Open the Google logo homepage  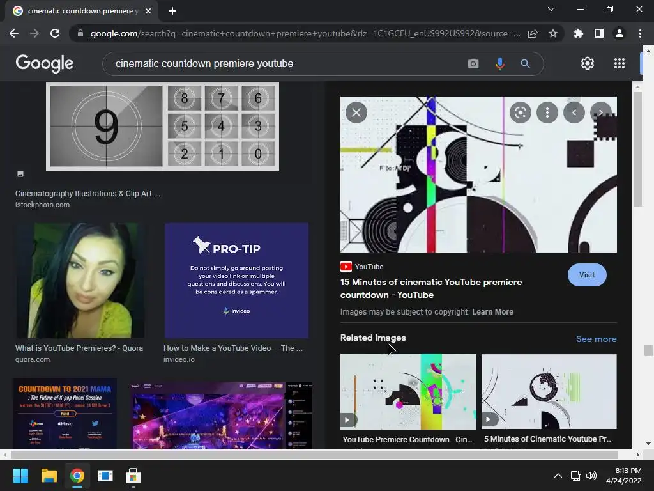[x=44, y=63]
